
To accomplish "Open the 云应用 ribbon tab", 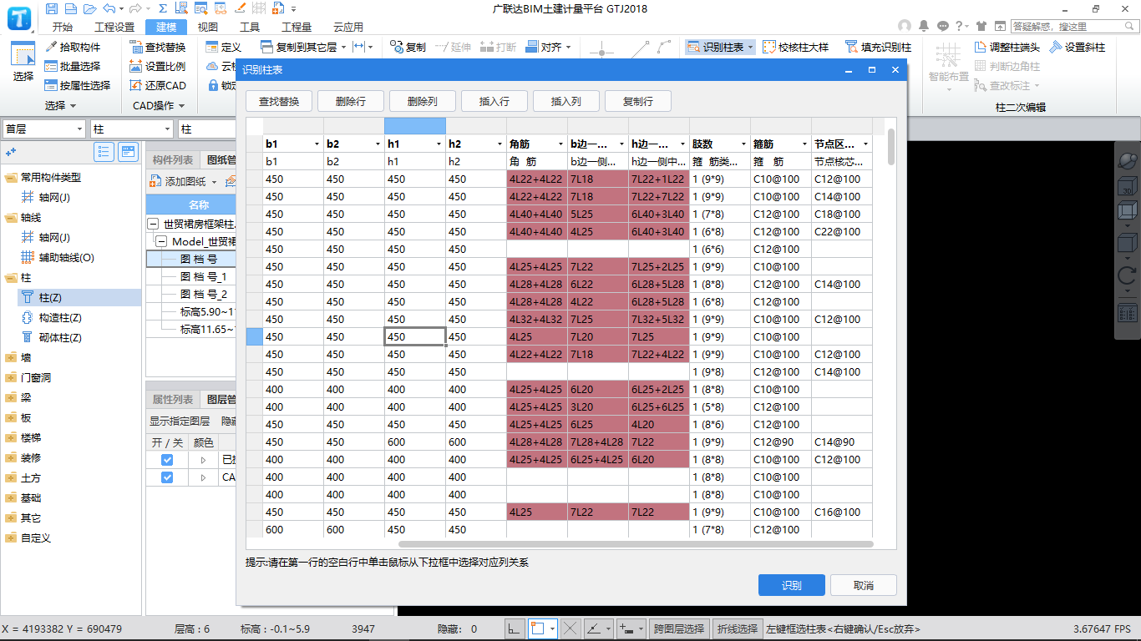I will point(348,27).
